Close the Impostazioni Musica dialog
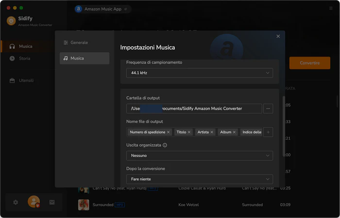Image resolution: width=340 pixels, height=218 pixels. click(278, 36)
